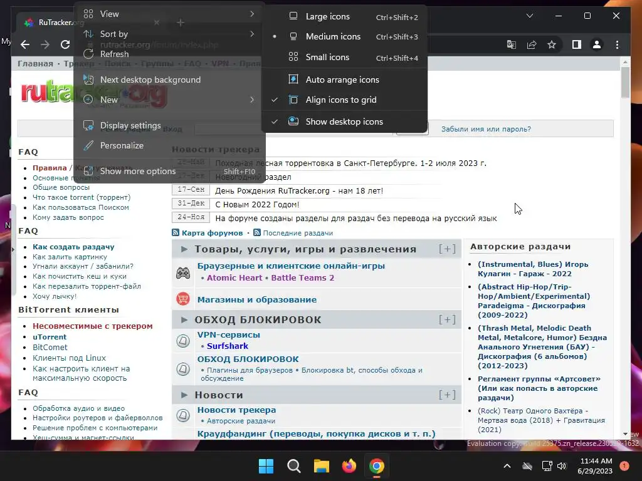This screenshot has height=481, width=642.
Task: Expand [+] for Товары, услуги category
Action: (447, 249)
